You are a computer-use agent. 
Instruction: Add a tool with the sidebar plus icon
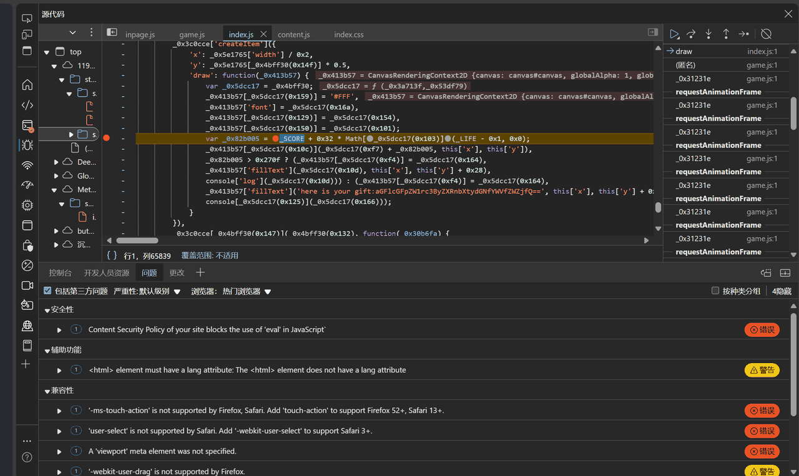[26, 364]
